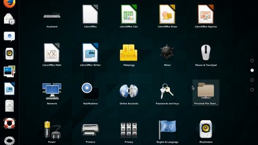258x145 pixels.
Task: Click the 'Region & Language' label
Action: [167, 142]
